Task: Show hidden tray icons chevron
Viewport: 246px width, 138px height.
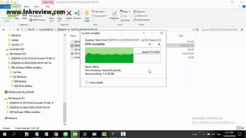Action: [x=204, y=134]
